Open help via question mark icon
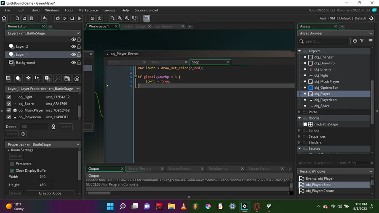This screenshot has height=213, width=379. (x=99, y=19)
